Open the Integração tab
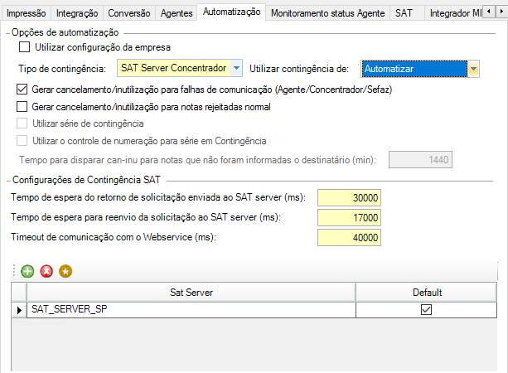Viewport: 508px width, 373px height. pyautogui.click(x=77, y=13)
